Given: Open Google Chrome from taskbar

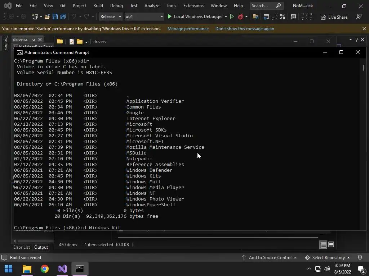Looking at the screenshot, I should pyautogui.click(x=44, y=269).
